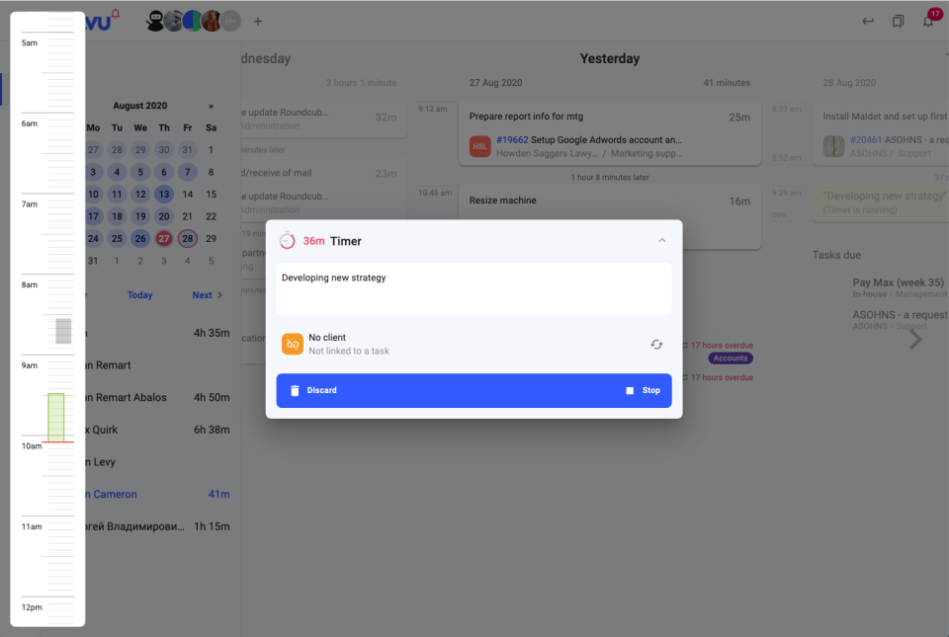Edit the 'Developing new strategy' description field
949x637 pixels.
point(474,288)
